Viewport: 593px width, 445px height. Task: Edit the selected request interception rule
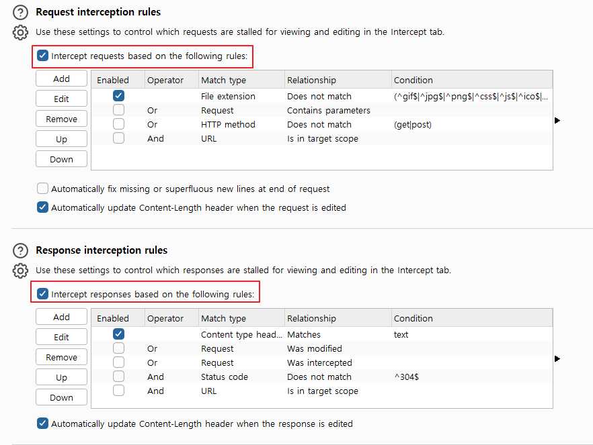[61, 99]
